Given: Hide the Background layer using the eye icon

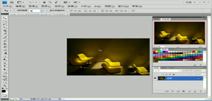Looking at the screenshot, I should pyautogui.click(x=155, y=79).
